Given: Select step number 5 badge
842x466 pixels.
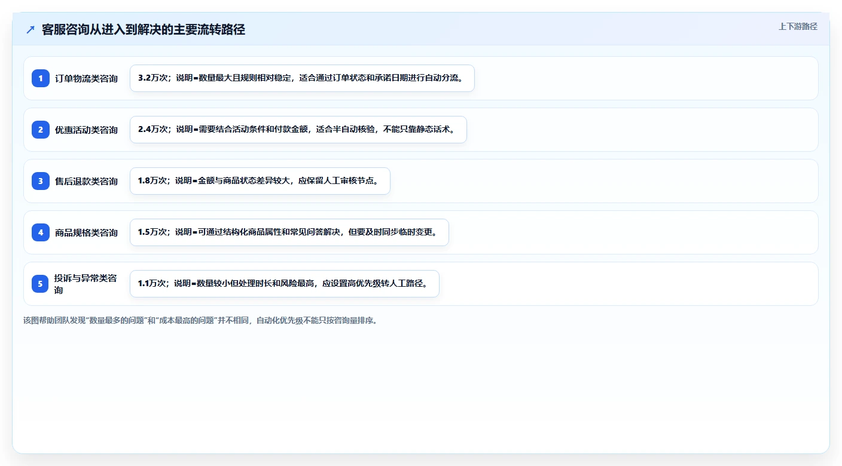Looking at the screenshot, I should pyautogui.click(x=41, y=284).
